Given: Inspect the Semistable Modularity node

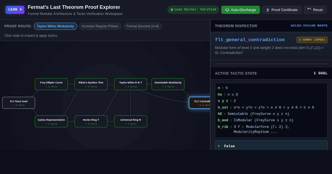Looking at the screenshot, I should click(168, 84).
